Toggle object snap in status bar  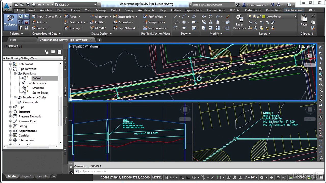[219, 177]
